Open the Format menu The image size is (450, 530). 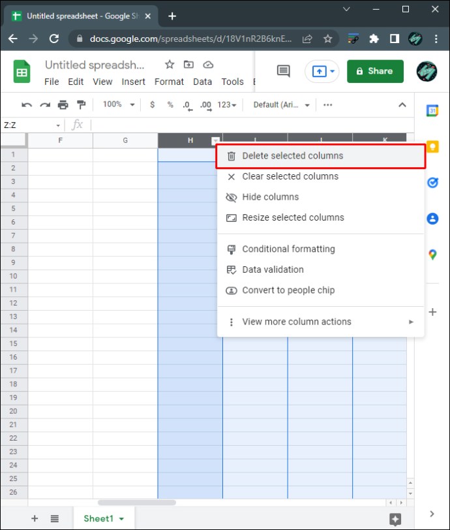(x=169, y=82)
